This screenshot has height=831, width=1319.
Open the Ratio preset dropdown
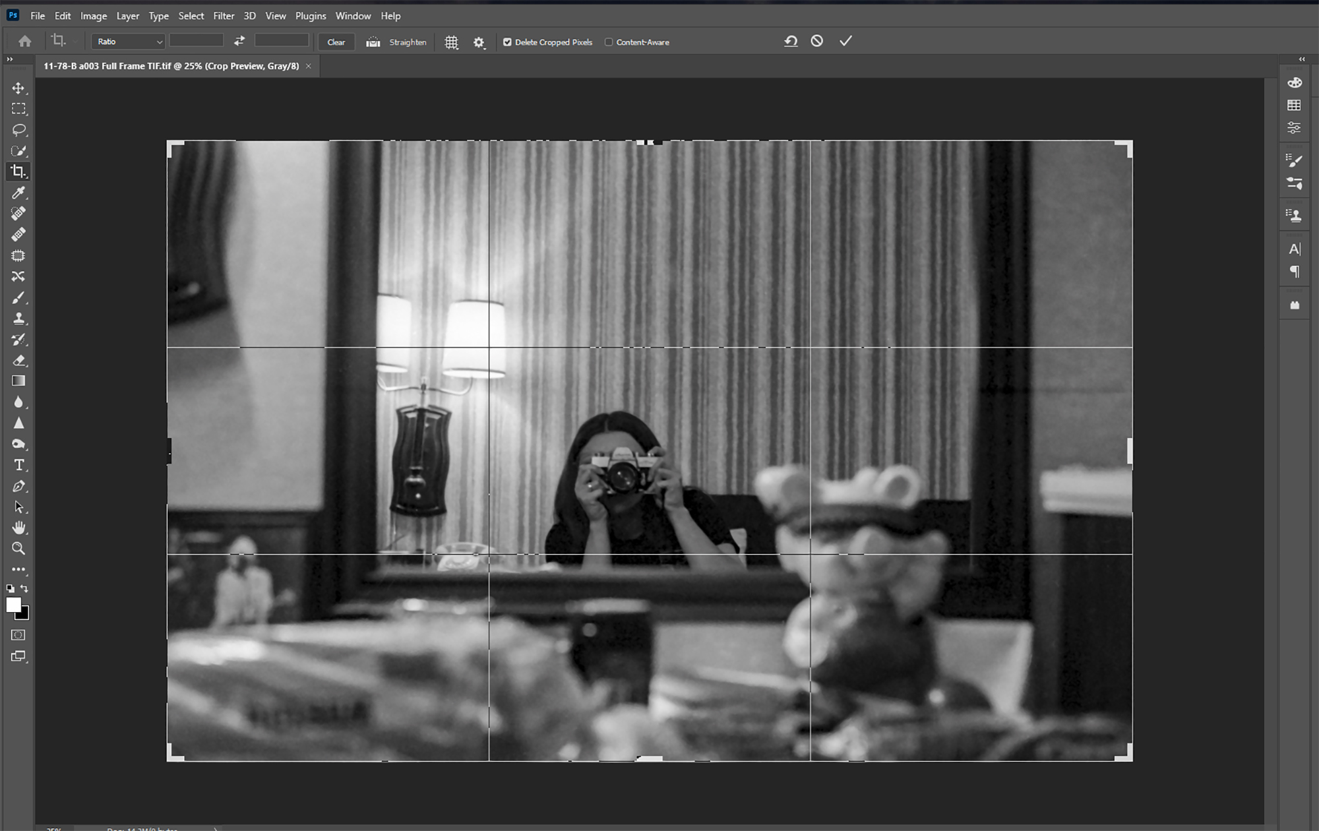click(x=128, y=42)
